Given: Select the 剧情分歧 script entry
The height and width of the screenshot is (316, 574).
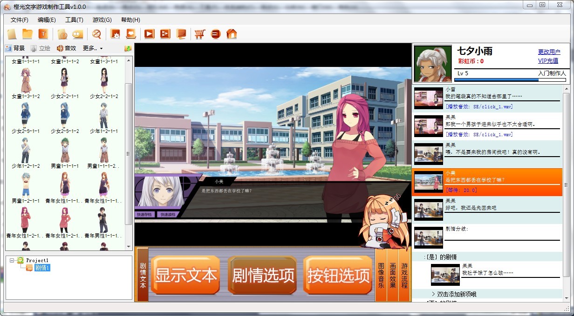Looking at the screenshot, I should [487, 238].
